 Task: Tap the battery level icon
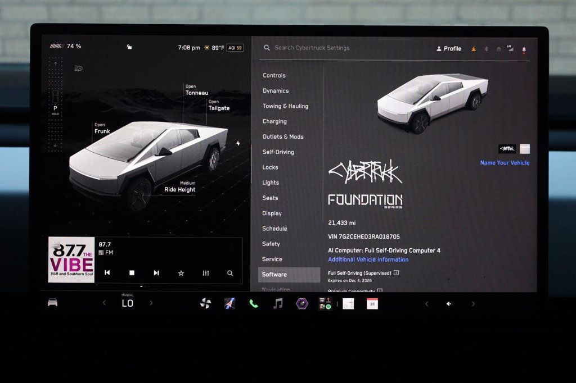point(57,46)
